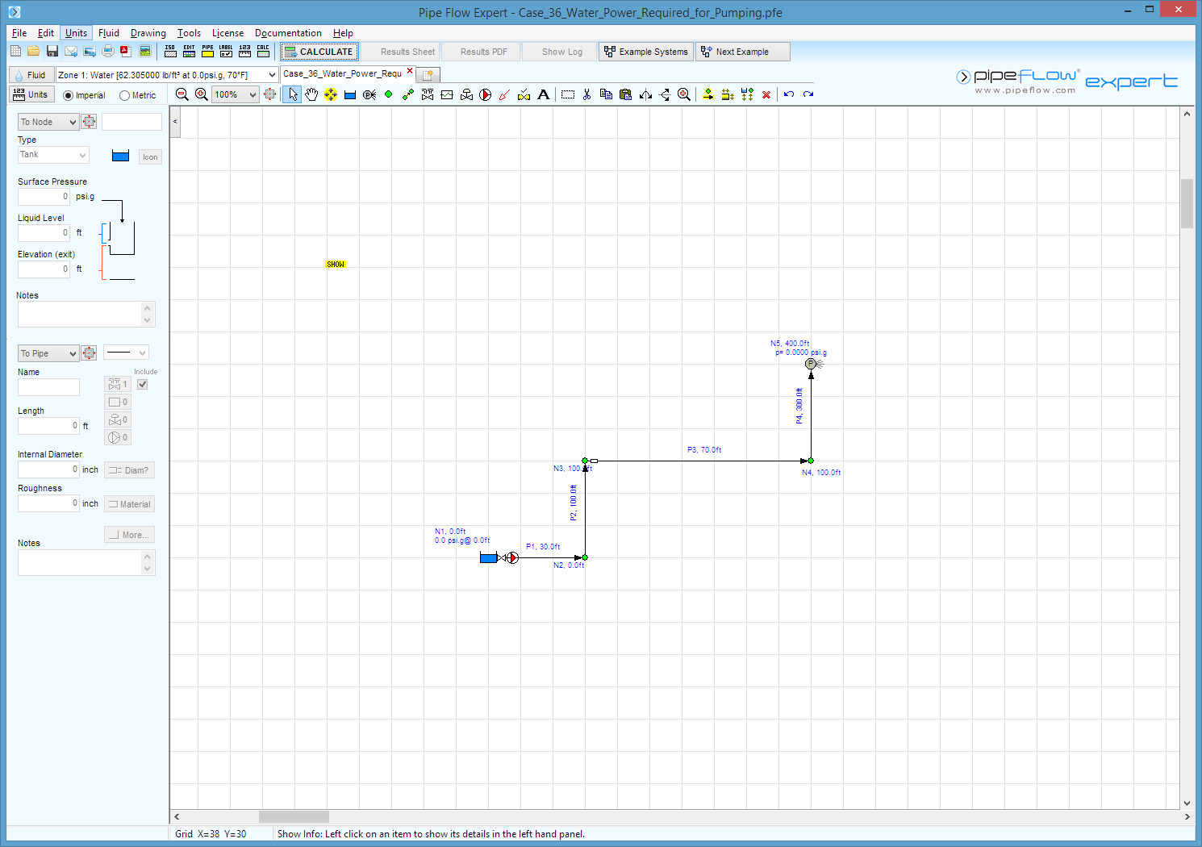
Task: Open the EDIT grid toolbar icon
Action: [x=189, y=52]
